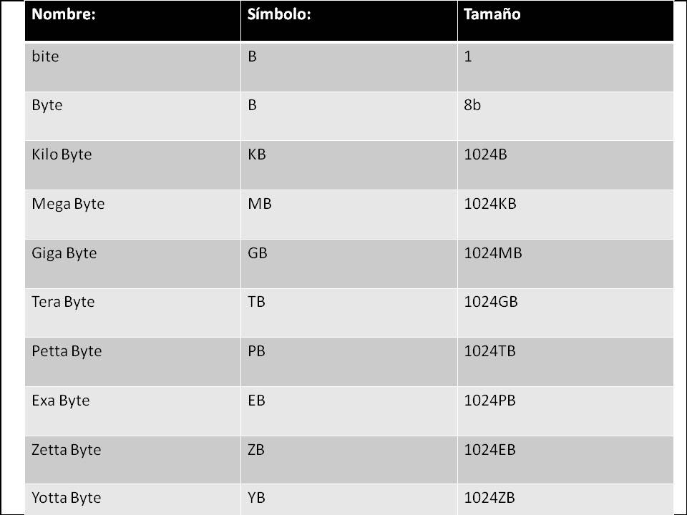
Task: Click the '1024KB' size cell
Action: (x=490, y=204)
